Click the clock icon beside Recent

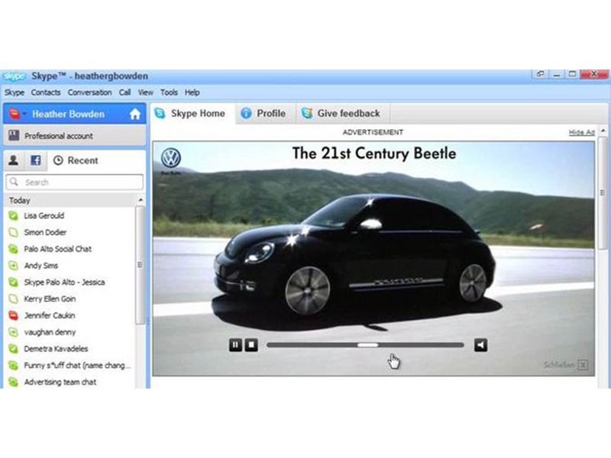pyautogui.click(x=58, y=160)
